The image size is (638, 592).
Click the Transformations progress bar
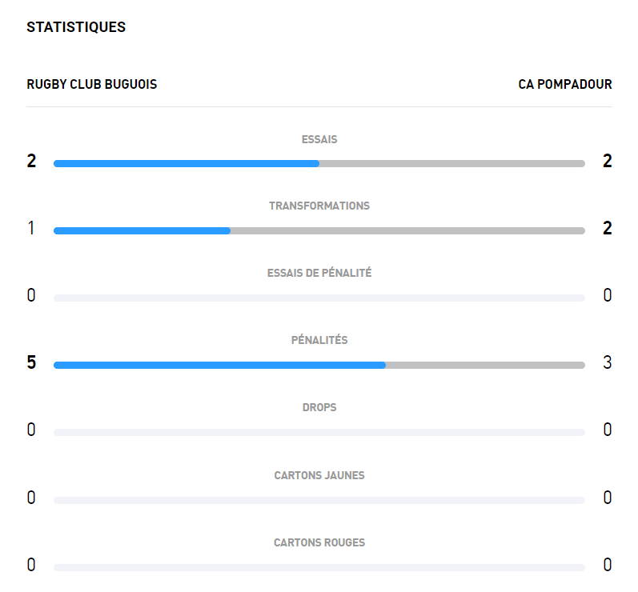click(319, 230)
